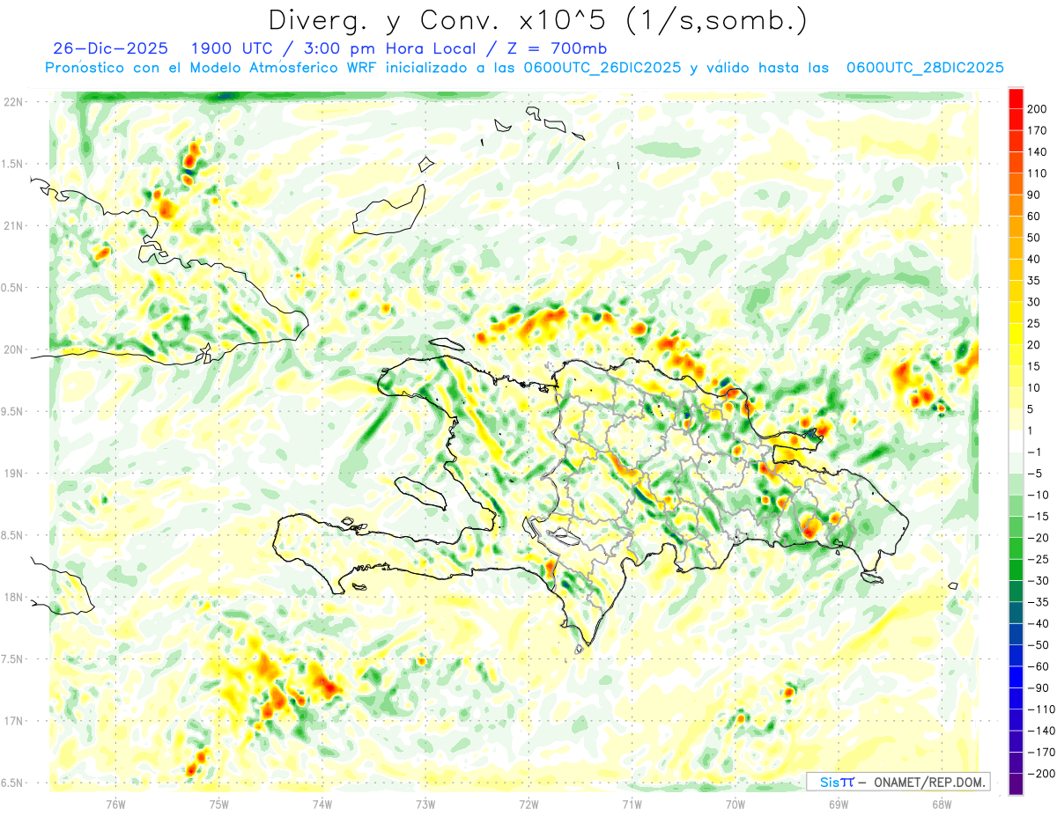The height and width of the screenshot is (816, 1057).
Task: Click the '68W' longitude axis label
Action: tap(942, 804)
